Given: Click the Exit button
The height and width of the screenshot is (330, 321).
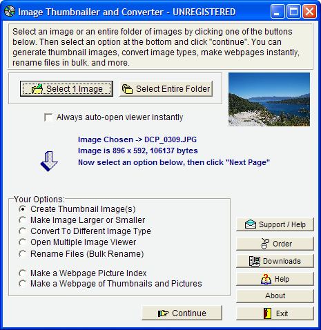Looking at the screenshot, I should (x=275, y=313).
